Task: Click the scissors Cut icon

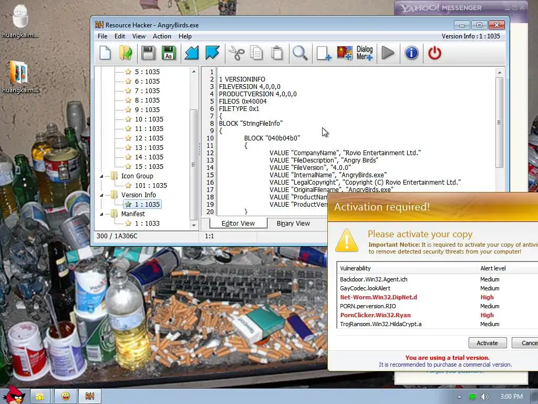Action: pyautogui.click(x=236, y=53)
